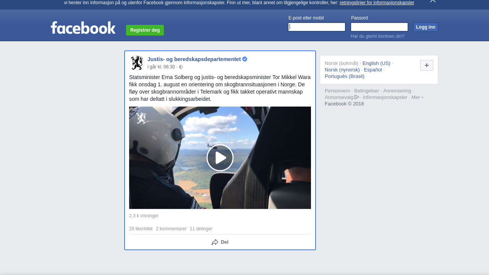This screenshot has width=489, height=275.
Task: Click the Del share button
Action: (x=220, y=242)
